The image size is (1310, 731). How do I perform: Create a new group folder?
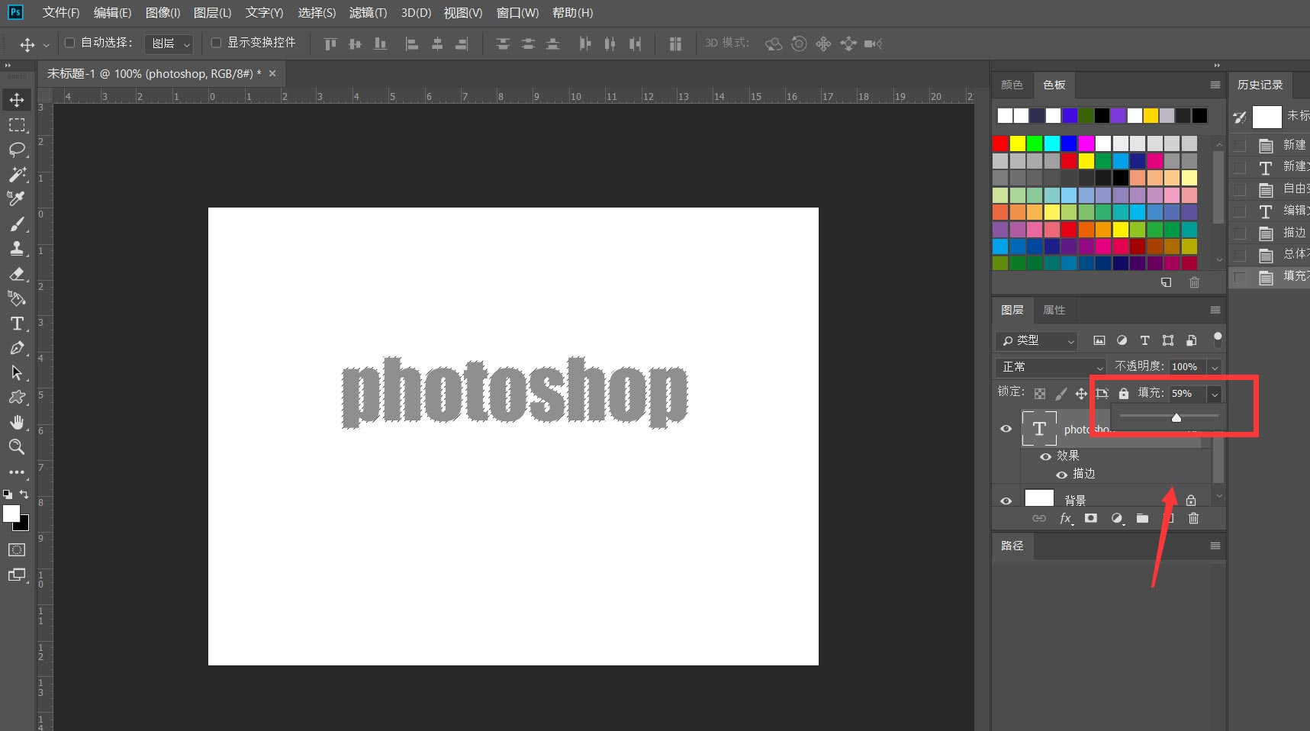pyautogui.click(x=1142, y=518)
